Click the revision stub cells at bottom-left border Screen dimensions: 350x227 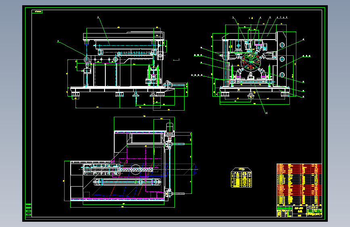(28, 210)
